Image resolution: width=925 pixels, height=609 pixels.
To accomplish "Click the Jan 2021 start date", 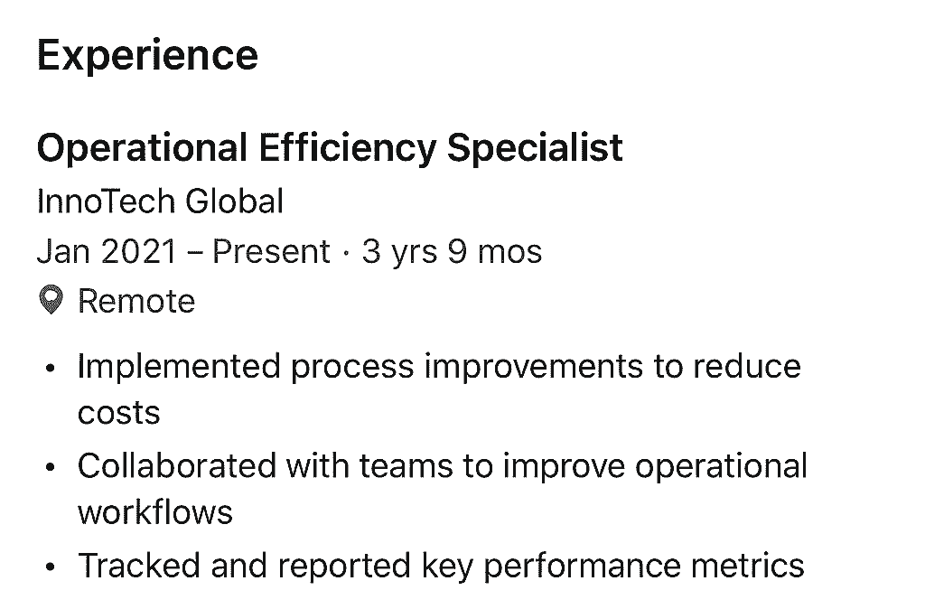I will [x=107, y=251].
